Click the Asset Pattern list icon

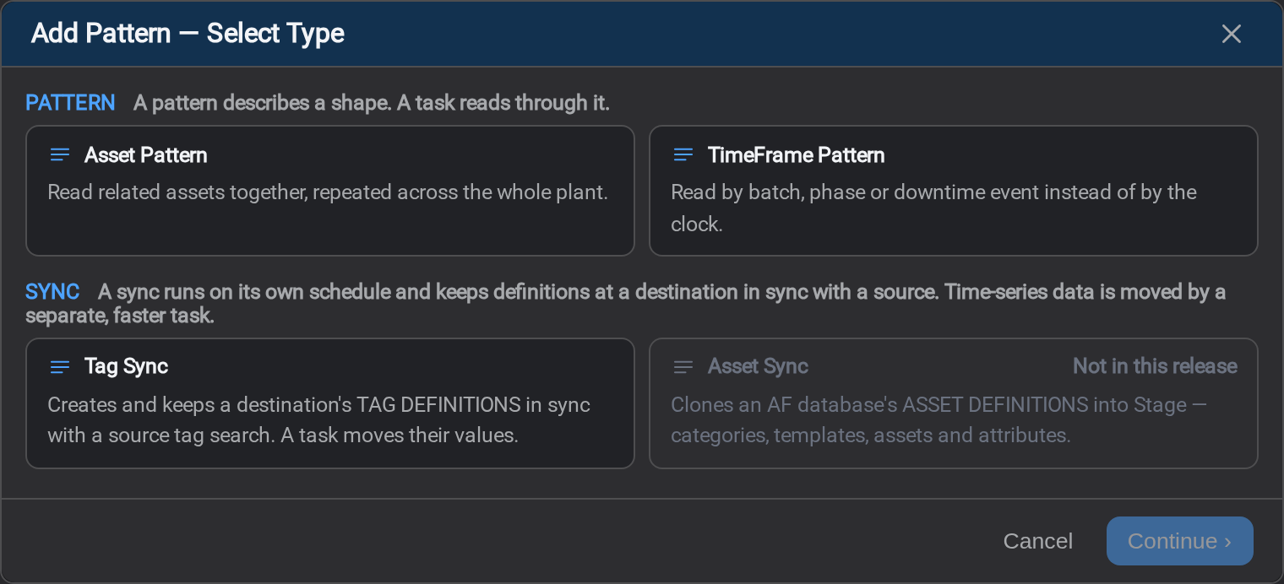click(x=60, y=155)
